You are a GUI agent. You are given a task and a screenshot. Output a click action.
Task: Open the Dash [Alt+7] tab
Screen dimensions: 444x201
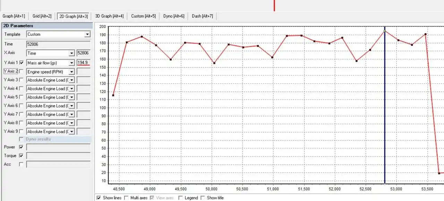point(202,16)
